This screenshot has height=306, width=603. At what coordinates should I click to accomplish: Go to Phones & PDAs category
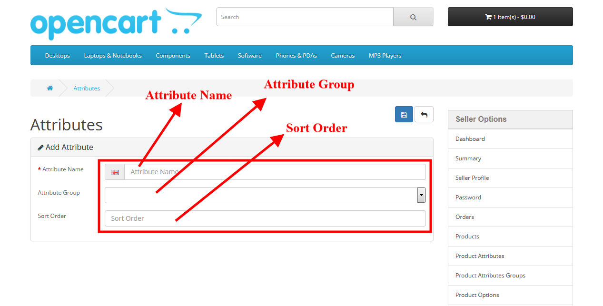[x=297, y=56]
